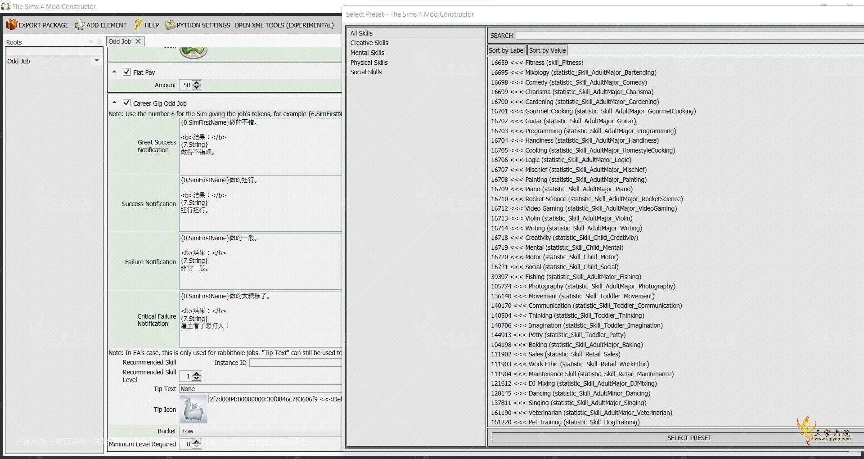The height and width of the screenshot is (459, 864).
Task: Click the Success Notification text box
Action: (x=261, y=203)
